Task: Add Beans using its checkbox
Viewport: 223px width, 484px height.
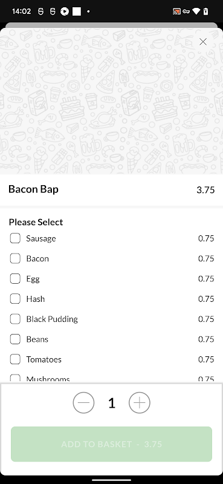Action: point(15,339)
